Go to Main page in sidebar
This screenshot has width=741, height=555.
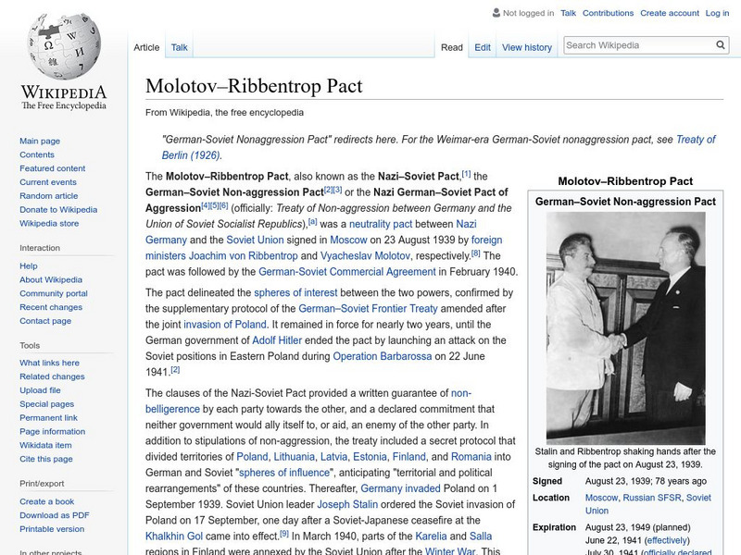[40, 141]
